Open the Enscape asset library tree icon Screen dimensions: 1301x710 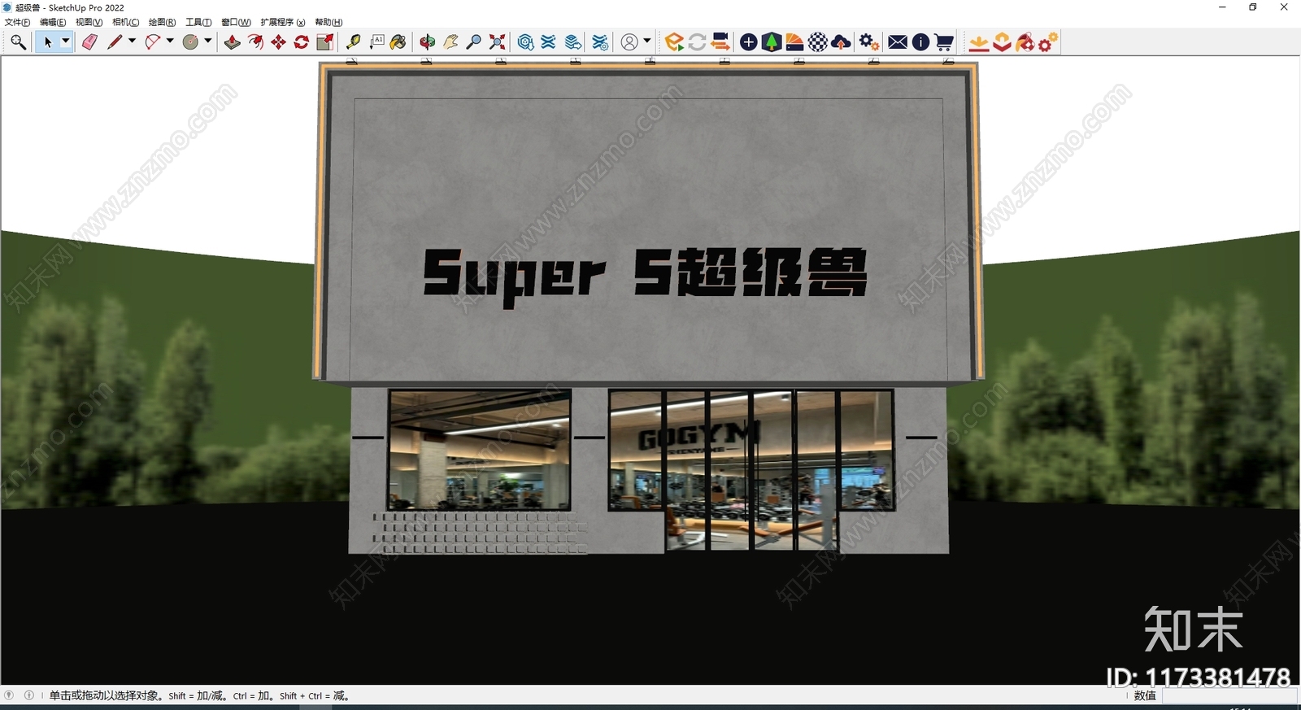[x=772, y=42]
